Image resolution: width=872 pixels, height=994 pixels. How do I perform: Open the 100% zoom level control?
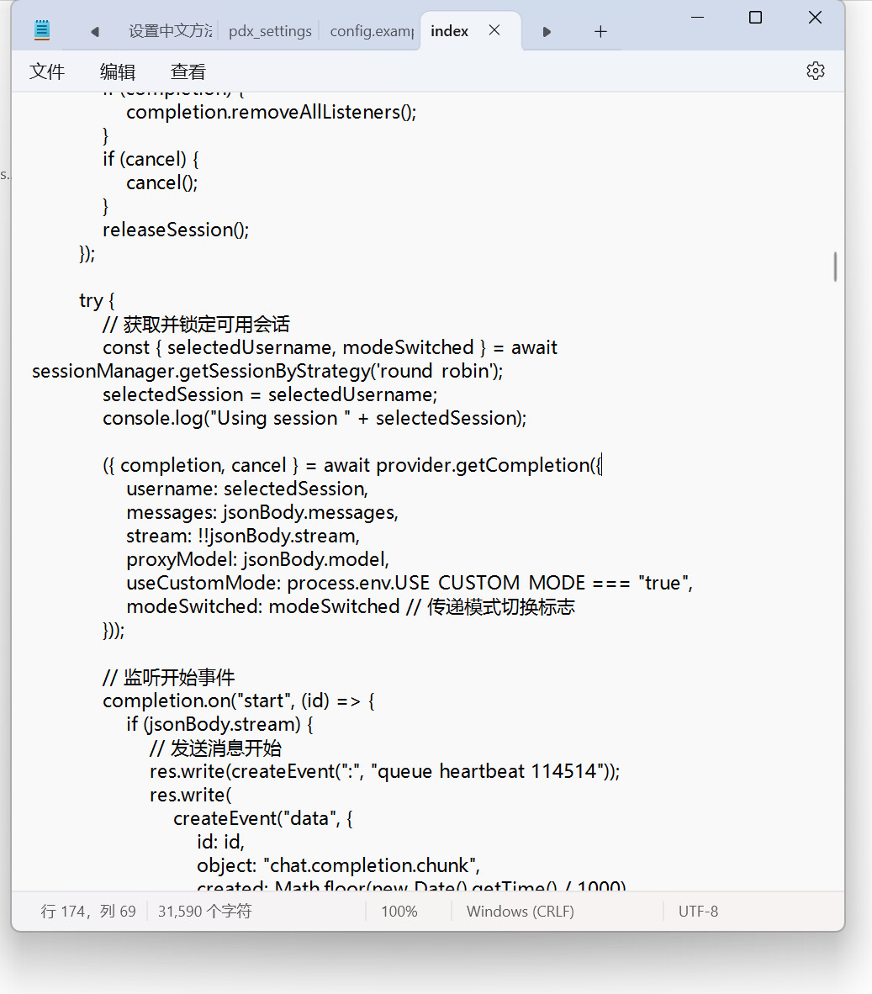coord(399,912)
